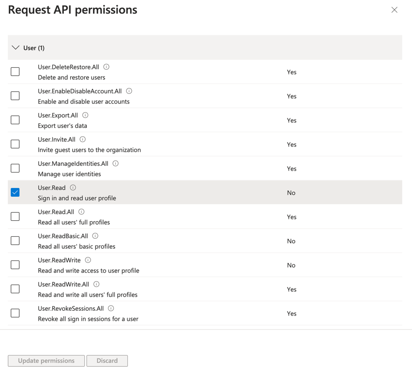Screen dimensions: 412x375
Task: Click the Update permissions button
Action: click(46, 361)
